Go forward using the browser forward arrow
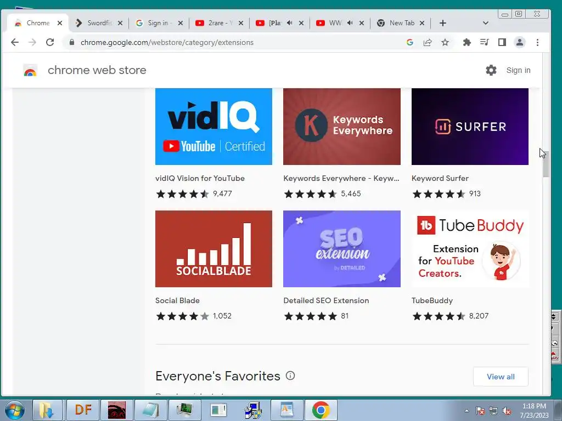The width and height of the screenshot is (562, 421). tap(32, 42)
